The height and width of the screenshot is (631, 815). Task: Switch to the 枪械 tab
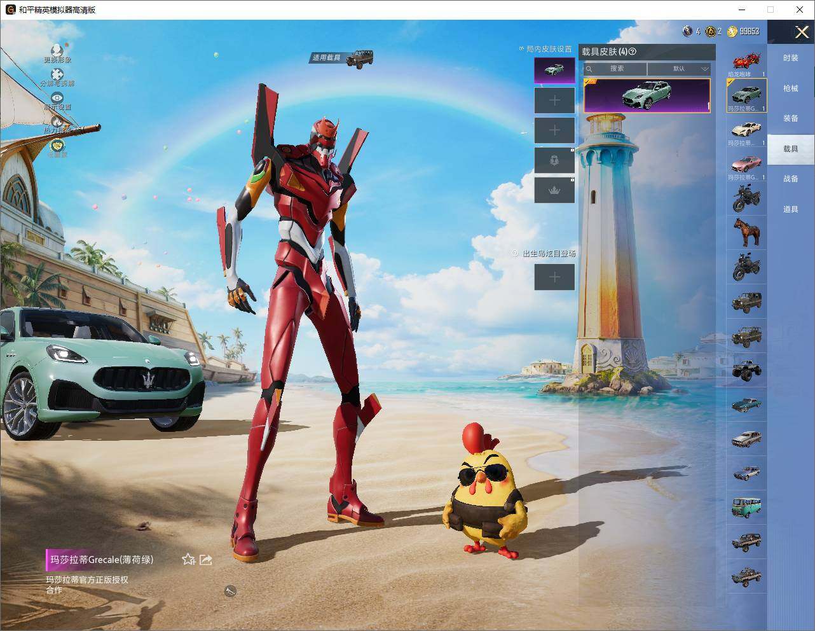[790, 88]
